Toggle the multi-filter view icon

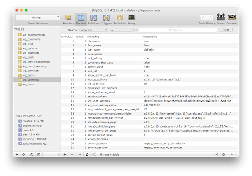click(94, 154)
